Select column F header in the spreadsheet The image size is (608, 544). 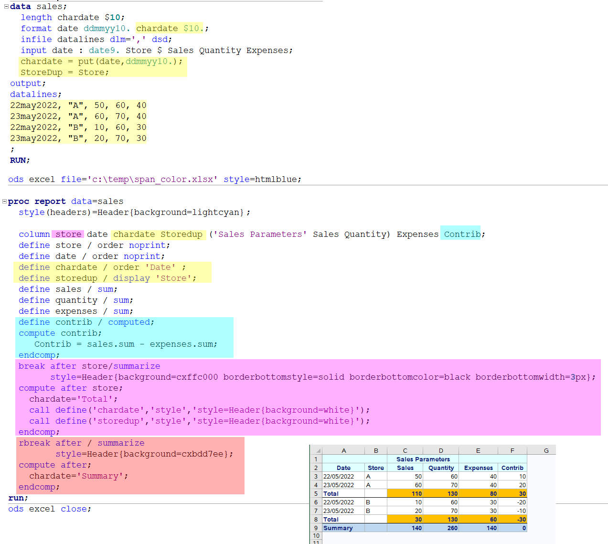point(512,450)
